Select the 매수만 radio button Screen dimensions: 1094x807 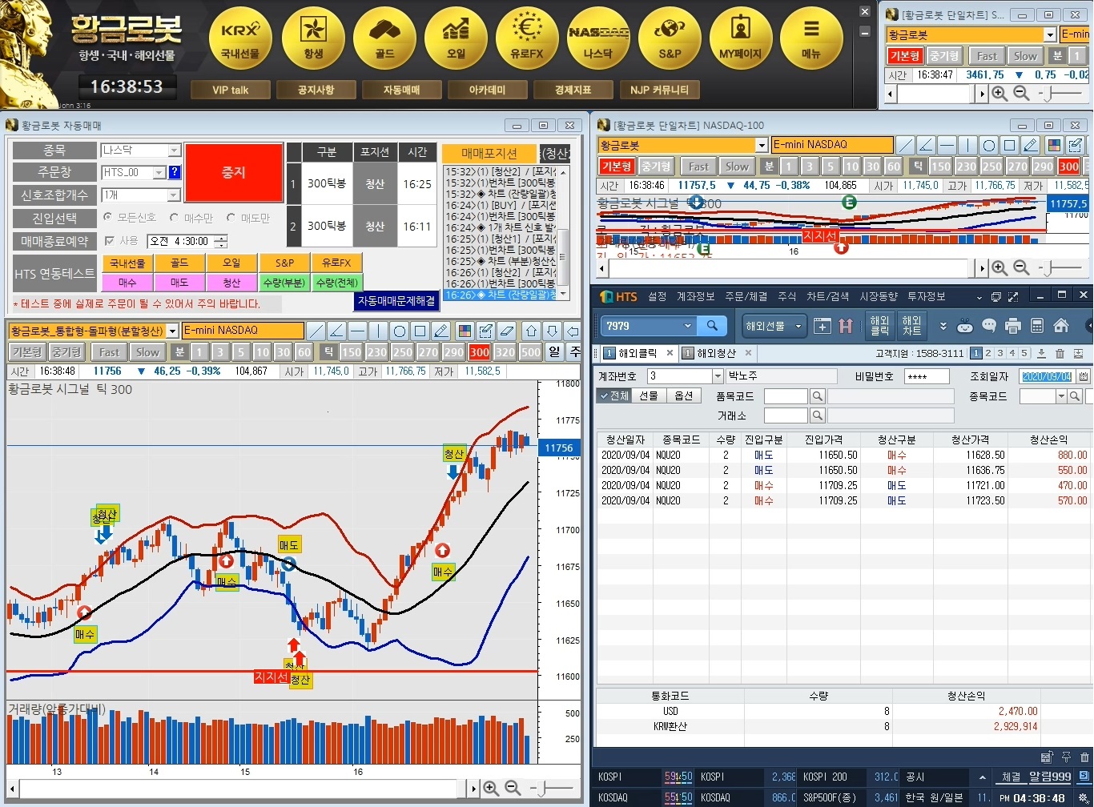(x=174, y=218)
